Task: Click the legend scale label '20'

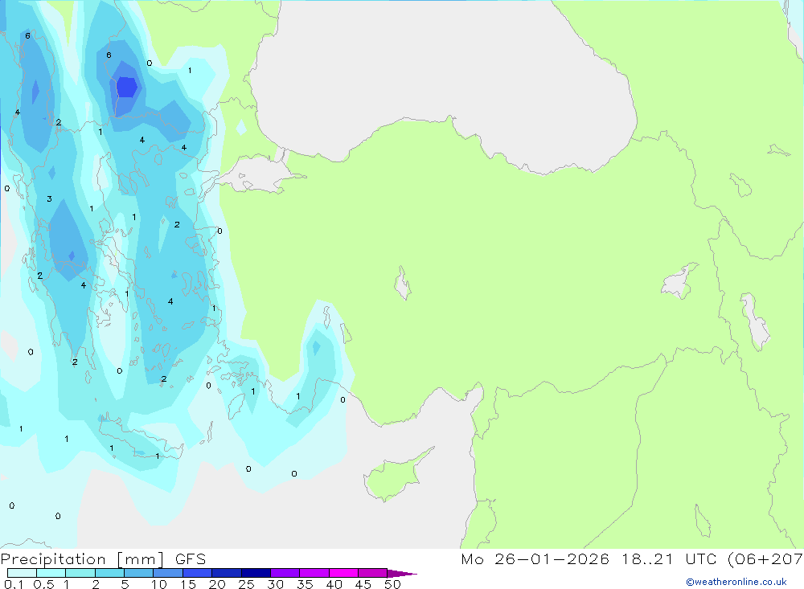Action: (x=217, y=584)
